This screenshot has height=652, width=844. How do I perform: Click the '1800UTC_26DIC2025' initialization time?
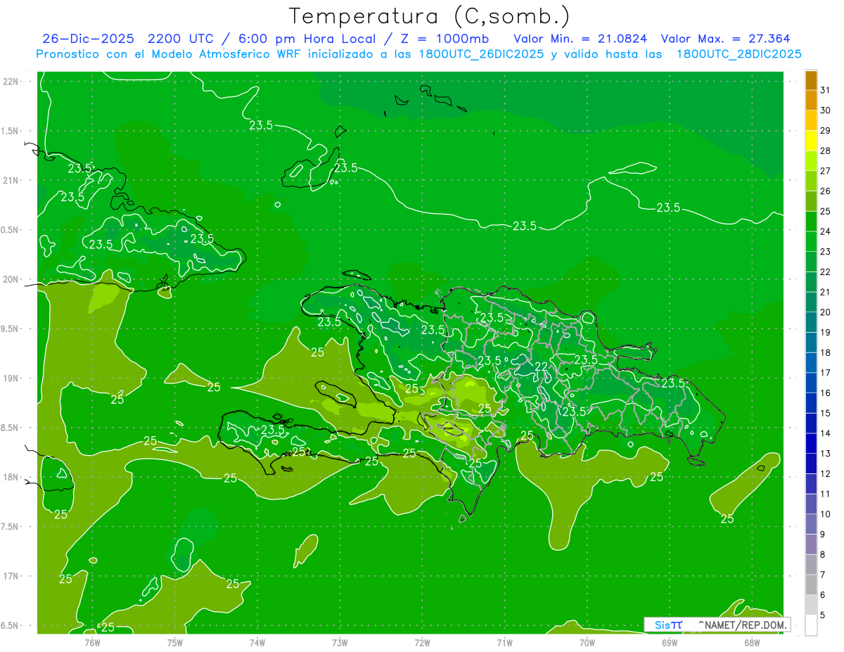[x=478, y=54]
